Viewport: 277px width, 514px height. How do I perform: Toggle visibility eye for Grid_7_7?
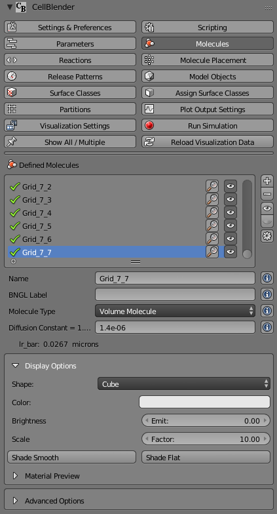pyautogui.click(x=231, y=252)
